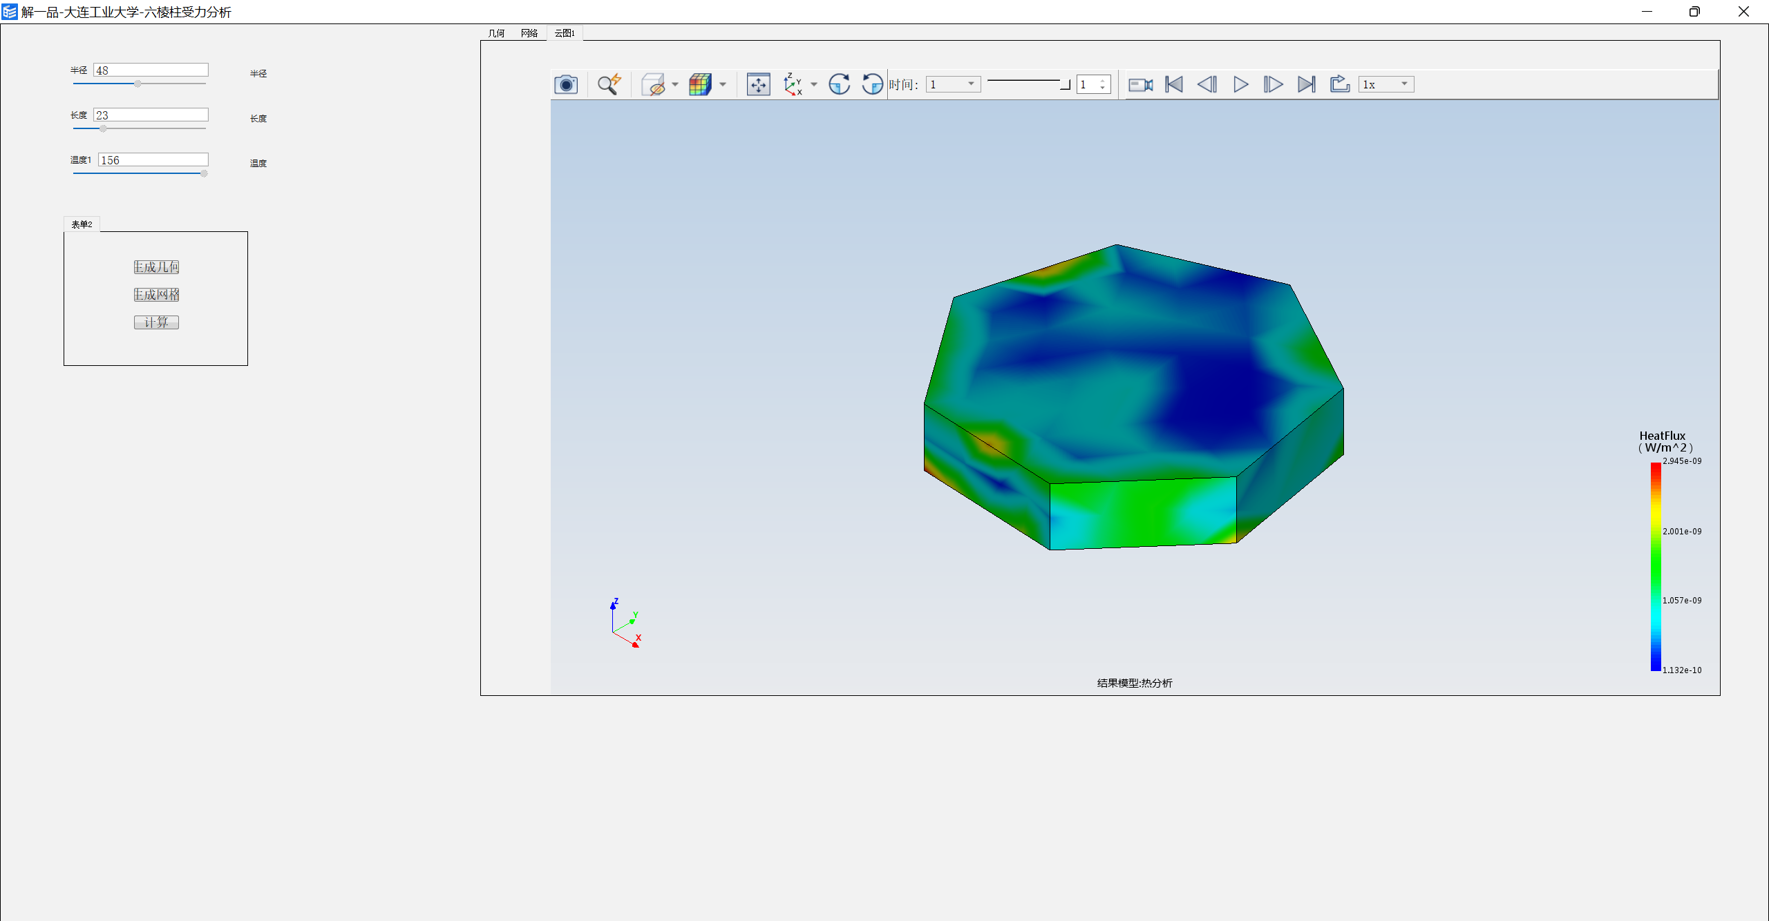Restore down the application window

(x=1694, y=12)
